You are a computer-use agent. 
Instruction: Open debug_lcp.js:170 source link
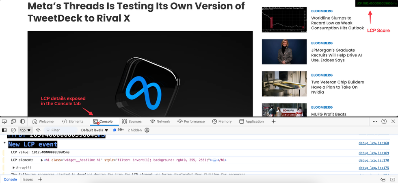(x=374, y=160)
